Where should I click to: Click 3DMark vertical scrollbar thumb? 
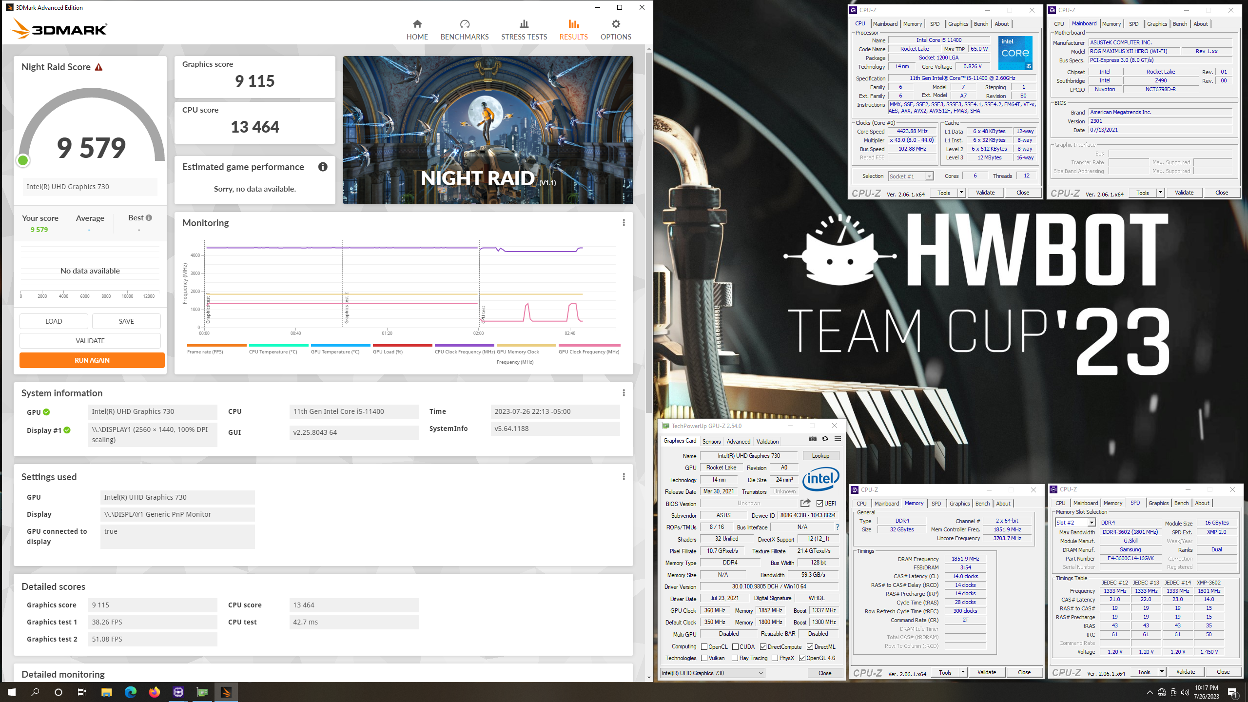click(649, 233)
